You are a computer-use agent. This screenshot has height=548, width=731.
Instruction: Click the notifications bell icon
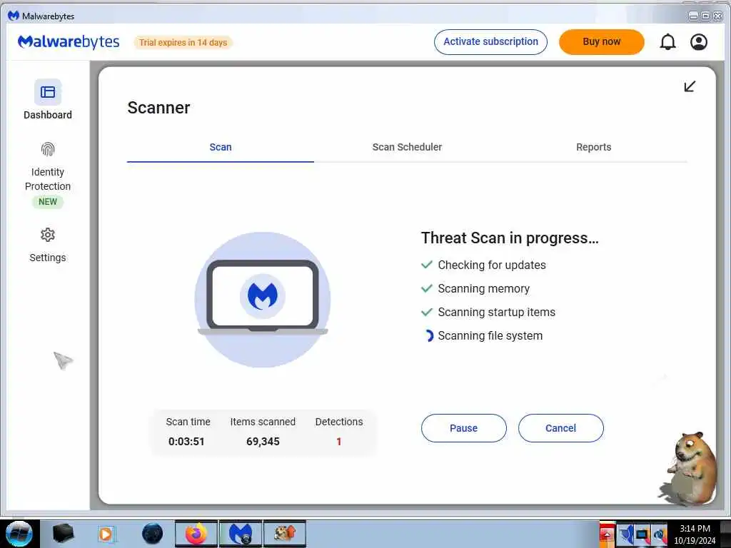pos(667,42)
